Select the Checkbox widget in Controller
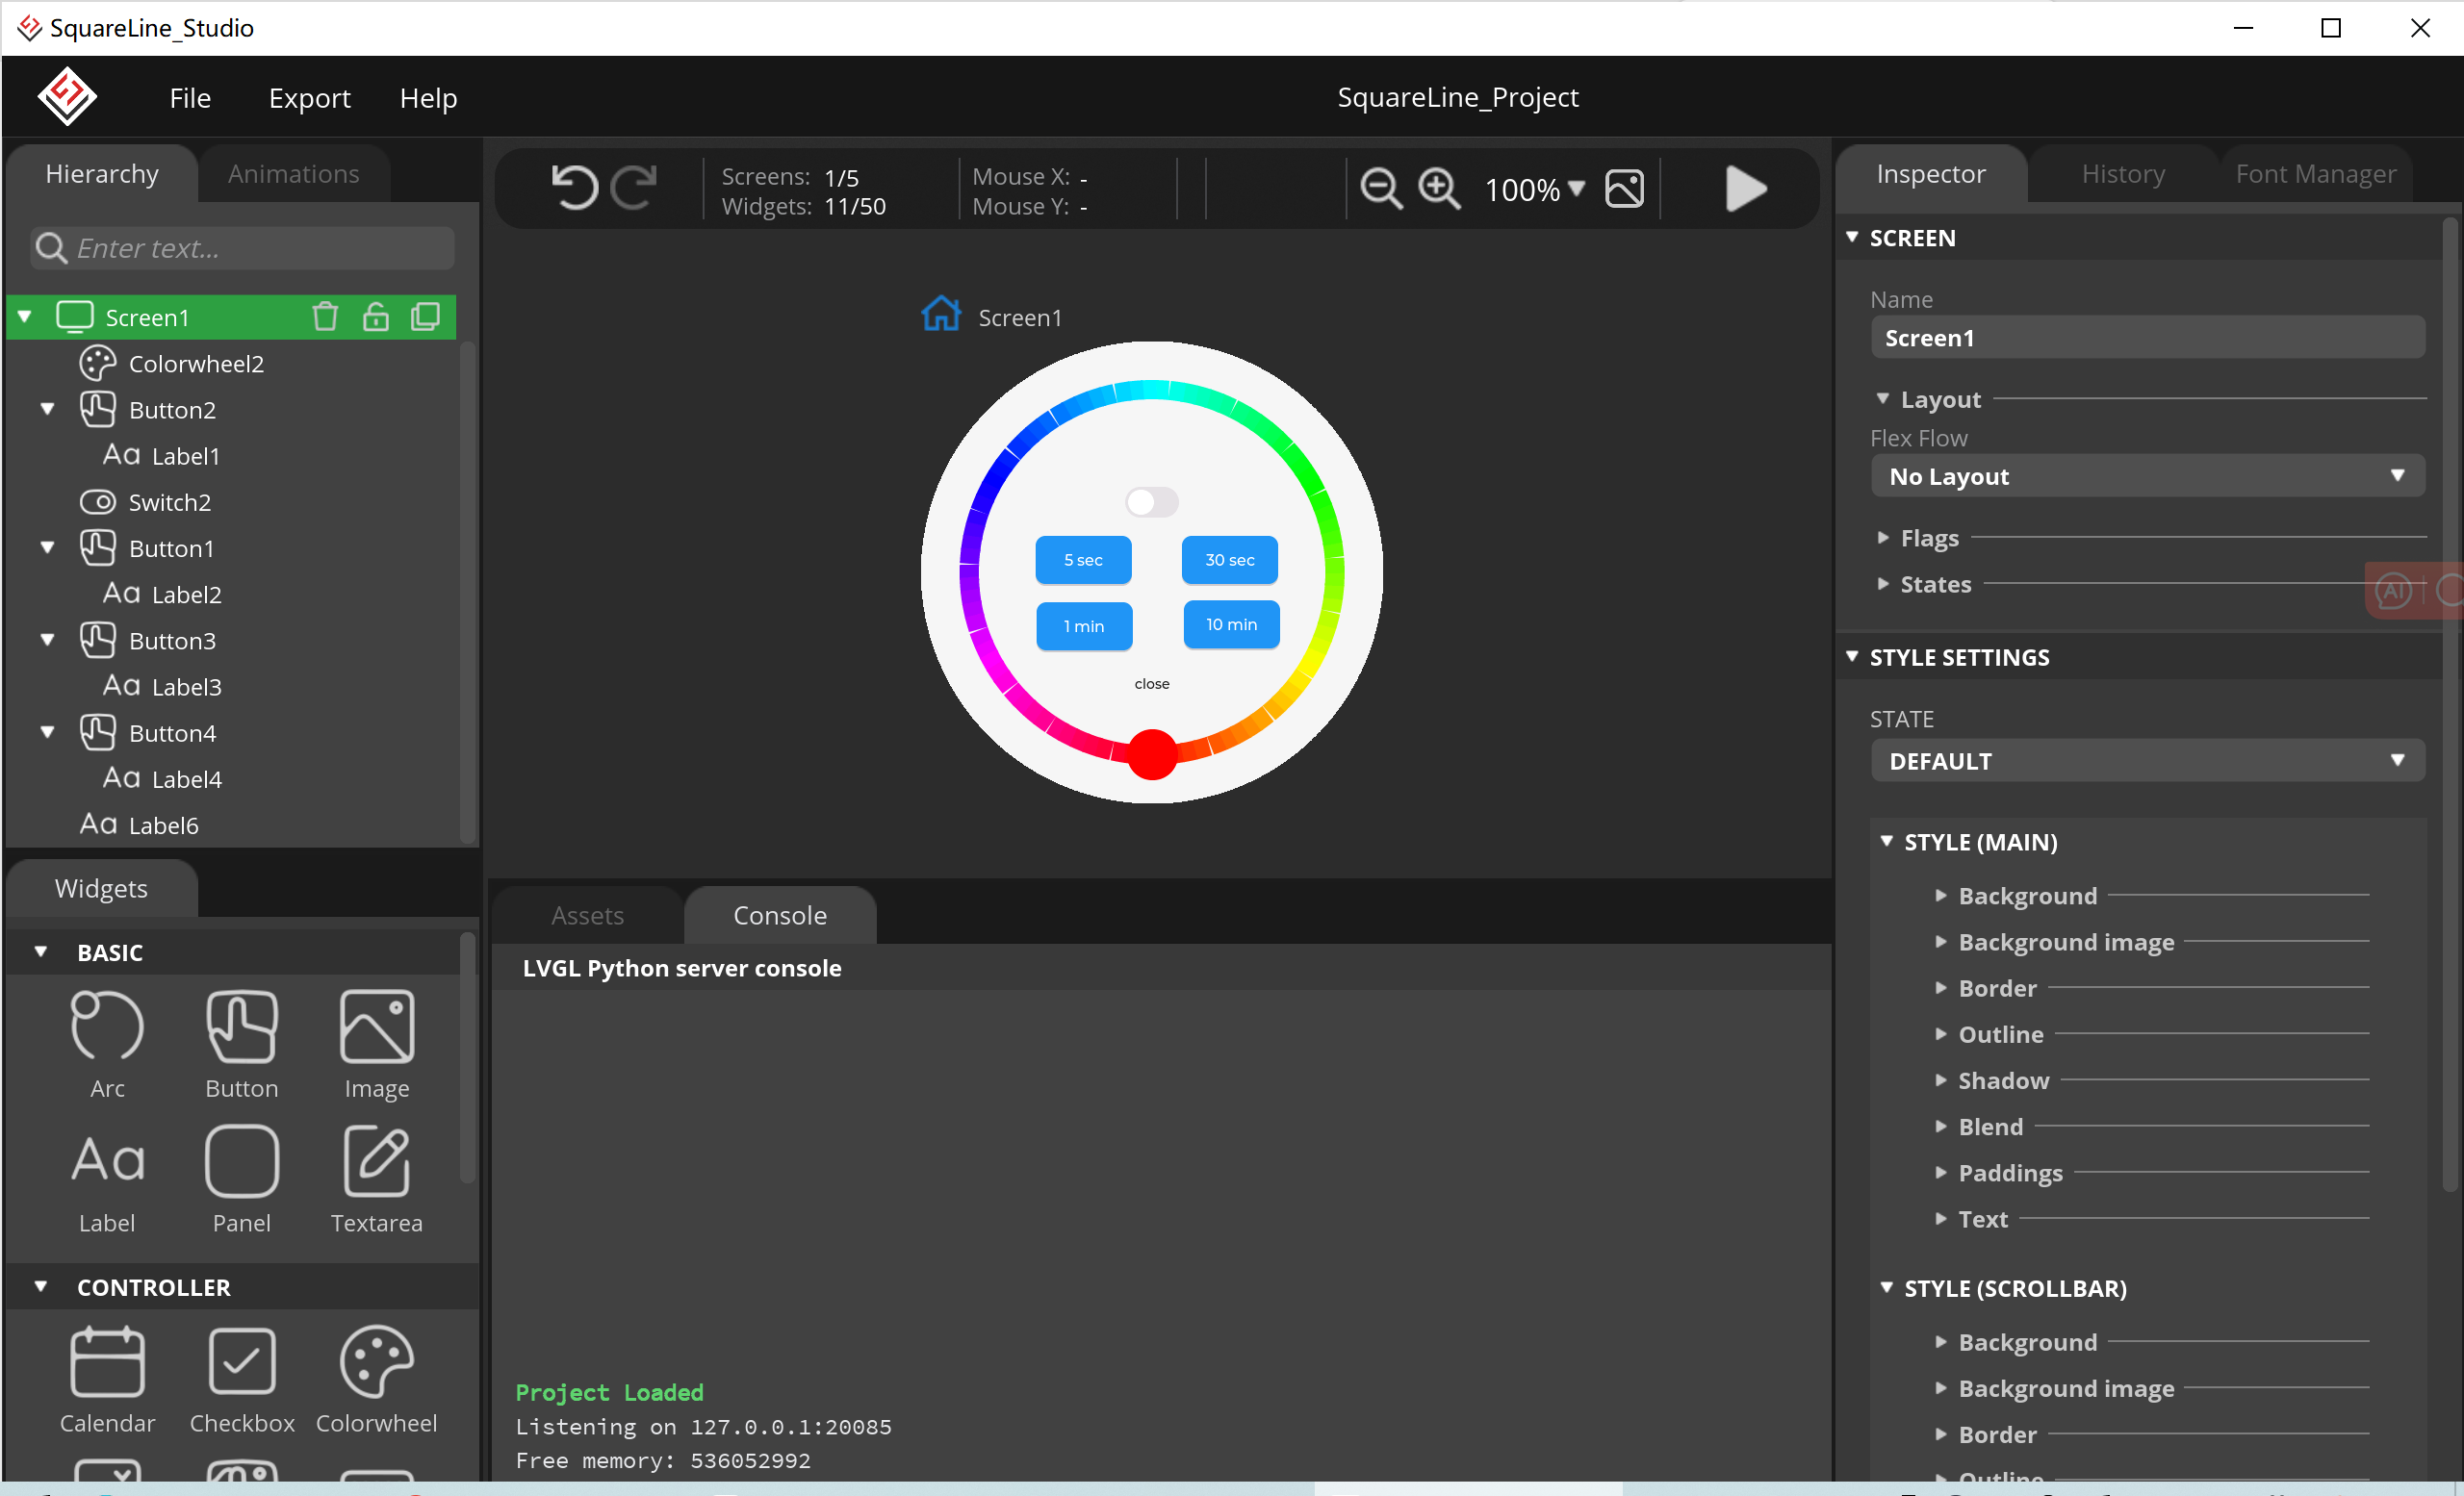The height and width of the screenshot is (1496, 2464). 241,1361
